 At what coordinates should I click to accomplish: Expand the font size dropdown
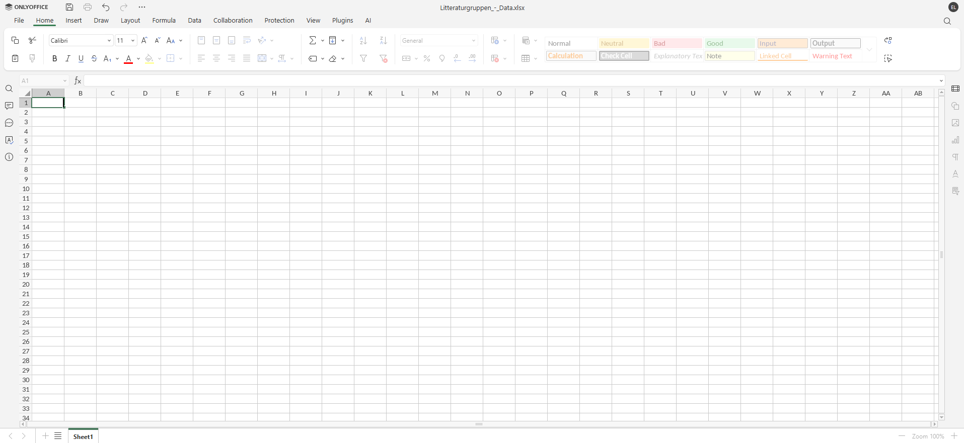point(132,40)
